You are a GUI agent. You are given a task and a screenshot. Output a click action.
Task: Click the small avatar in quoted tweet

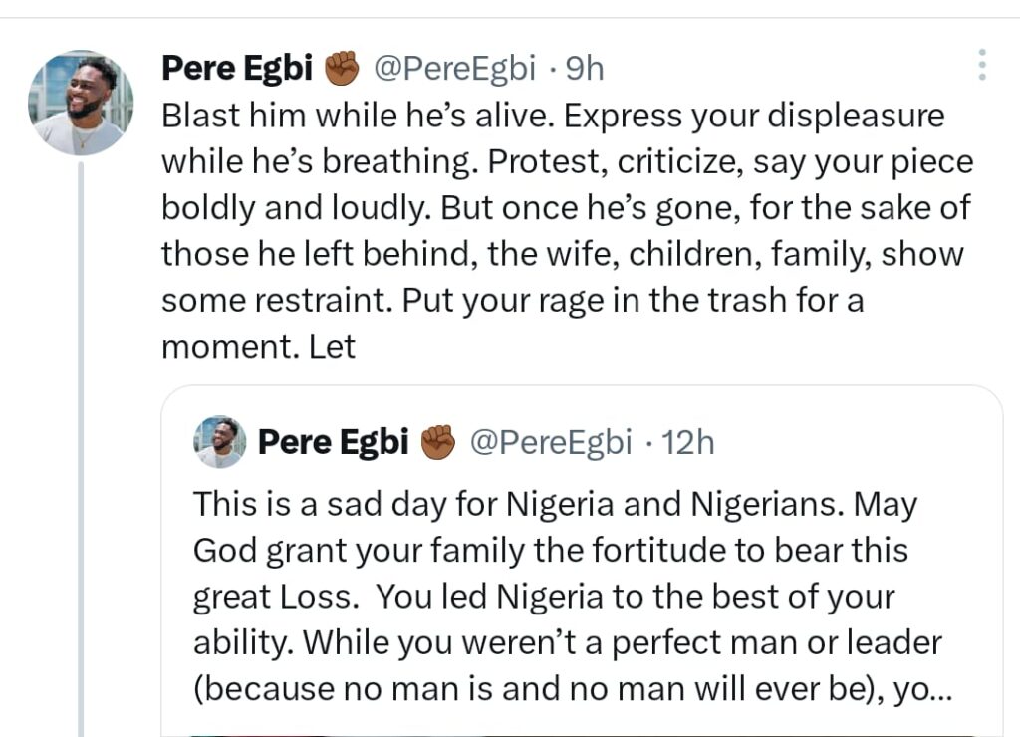[x=220, y=442]
